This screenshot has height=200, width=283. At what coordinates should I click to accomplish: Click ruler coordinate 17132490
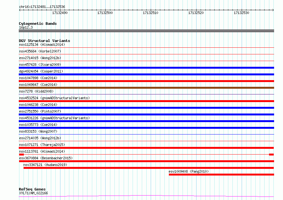click(x=60, y=13)
